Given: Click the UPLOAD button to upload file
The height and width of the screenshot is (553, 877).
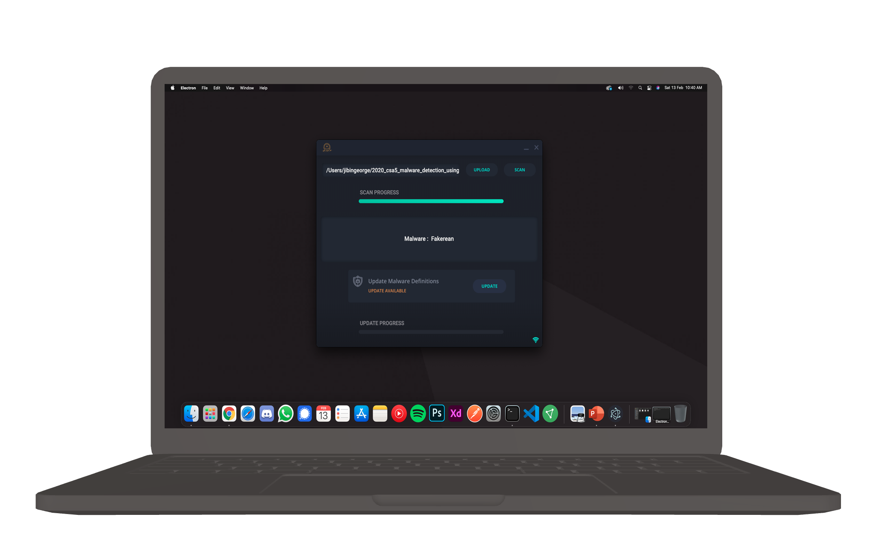Looking at the screenshot, I should 481,170.
